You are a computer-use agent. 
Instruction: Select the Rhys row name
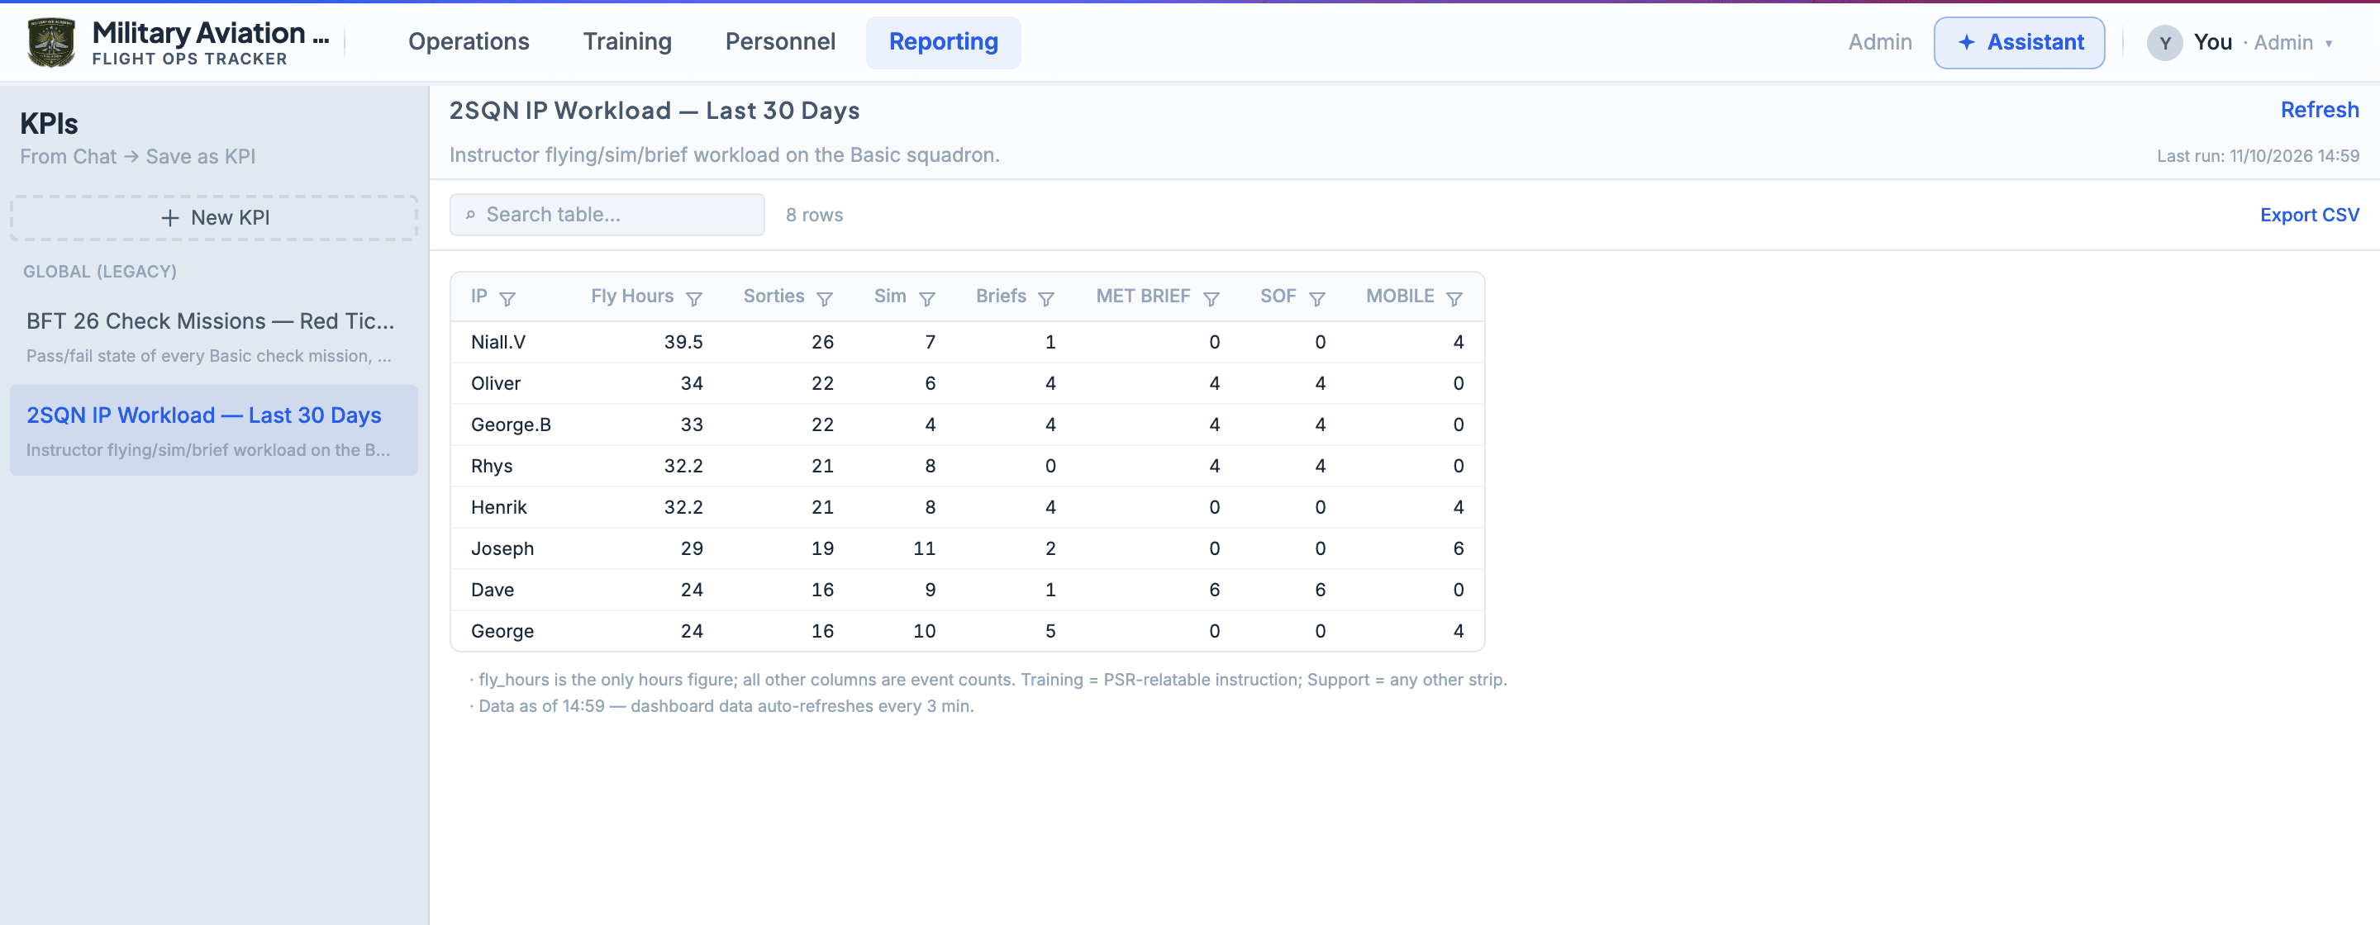click(492, 467)
